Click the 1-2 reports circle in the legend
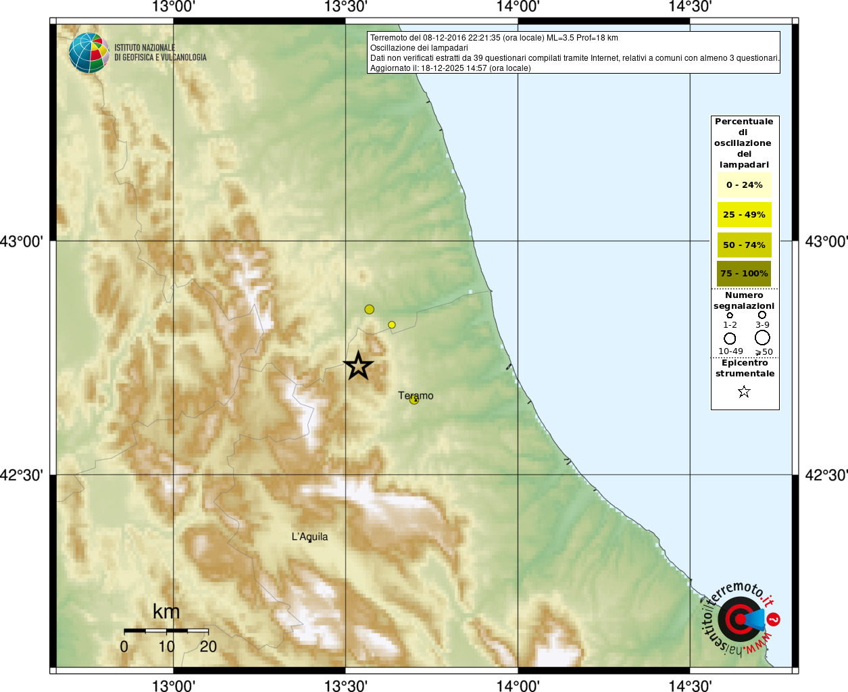 click(x=730, y=315)
